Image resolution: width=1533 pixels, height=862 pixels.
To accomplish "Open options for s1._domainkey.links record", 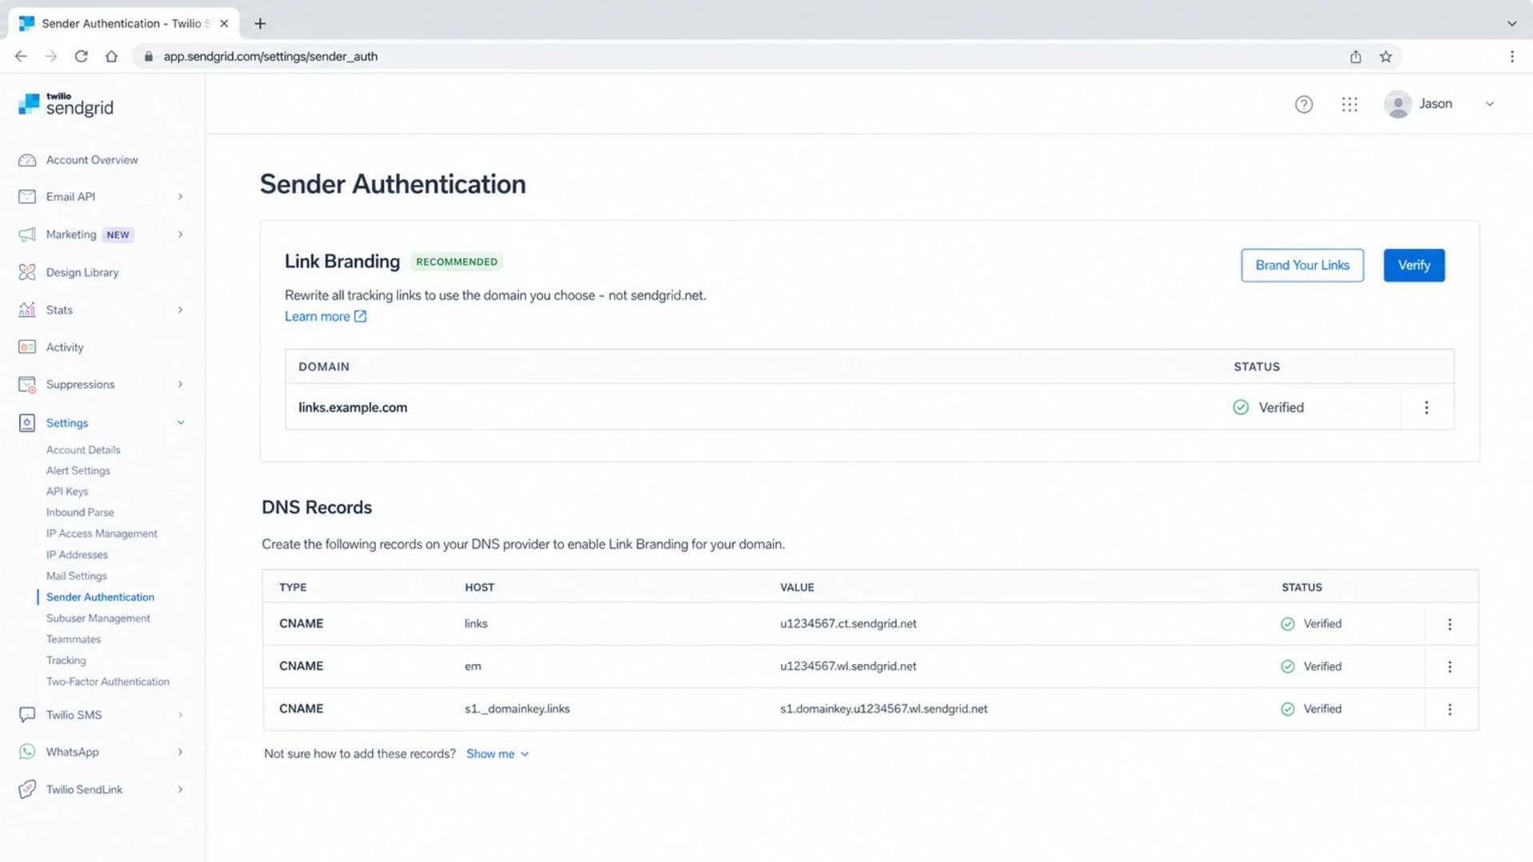I will point(1450,709).
